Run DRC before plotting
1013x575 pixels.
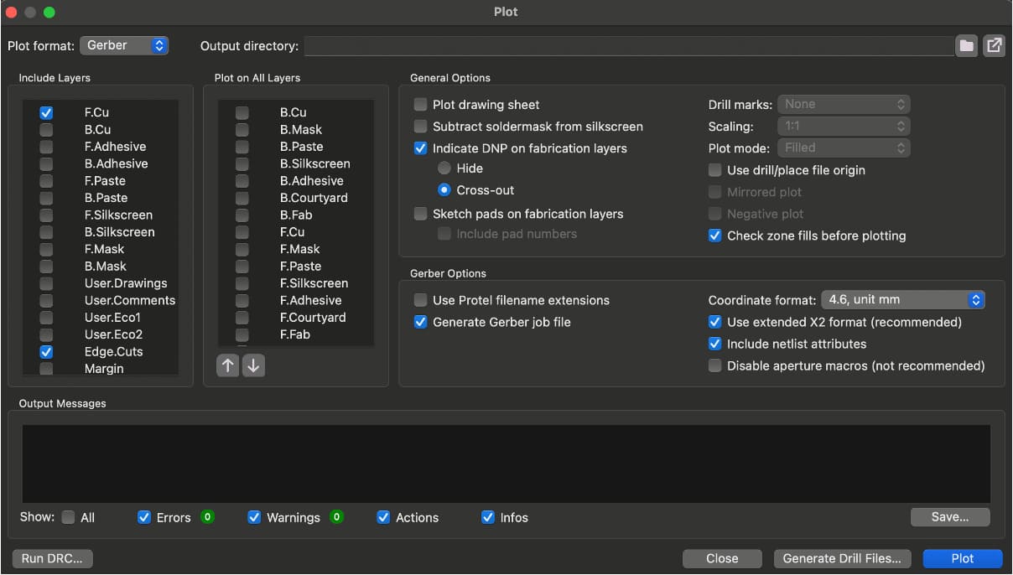click(x=51, y=558)
